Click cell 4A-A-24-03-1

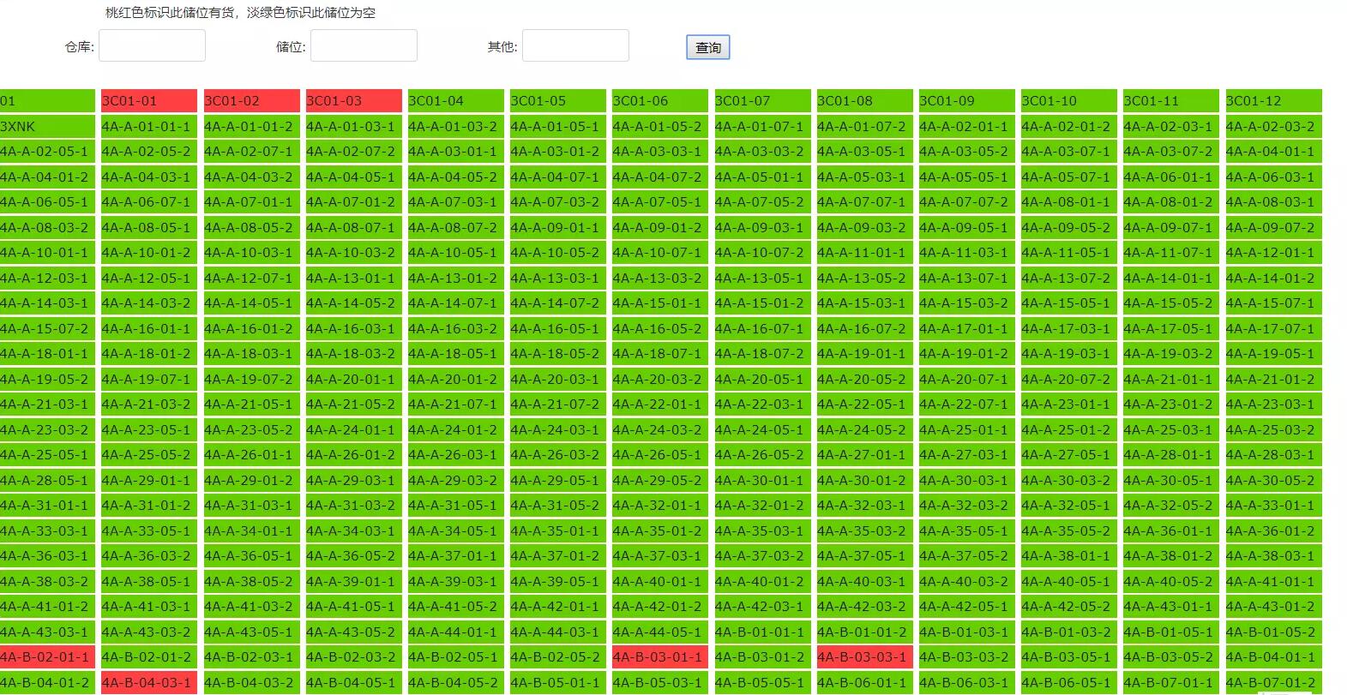(558, 430)
